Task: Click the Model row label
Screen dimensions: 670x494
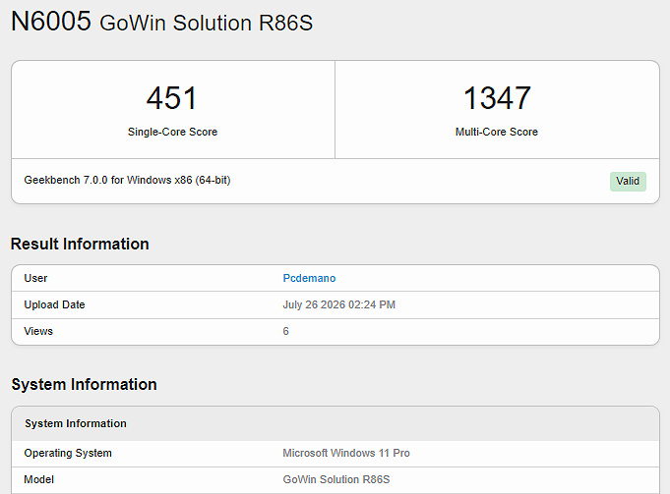Action: pos(39,479)
